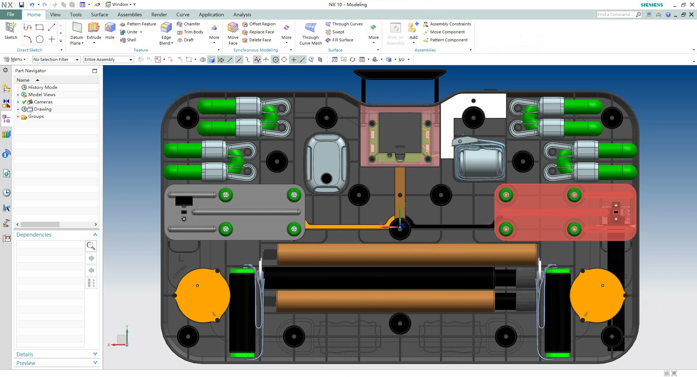Select the Datum Plane tool
The height and width of the screenshot is (377, 697).
coord(77,28)
